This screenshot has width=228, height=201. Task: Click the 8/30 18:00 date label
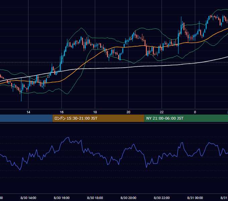[x=95, y=198]
